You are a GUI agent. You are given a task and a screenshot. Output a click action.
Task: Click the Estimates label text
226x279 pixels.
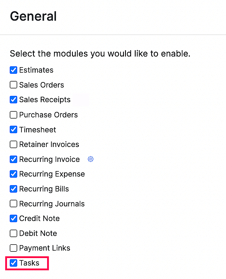(36, 70)
